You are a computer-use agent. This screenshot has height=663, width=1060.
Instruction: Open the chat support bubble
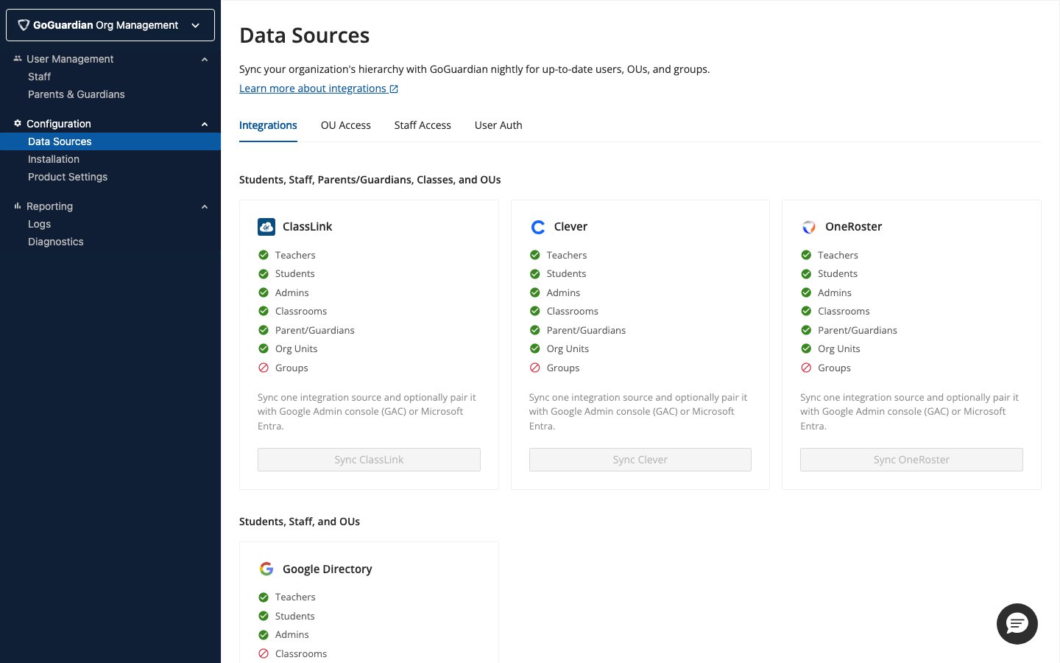[x=1017, y=624]
